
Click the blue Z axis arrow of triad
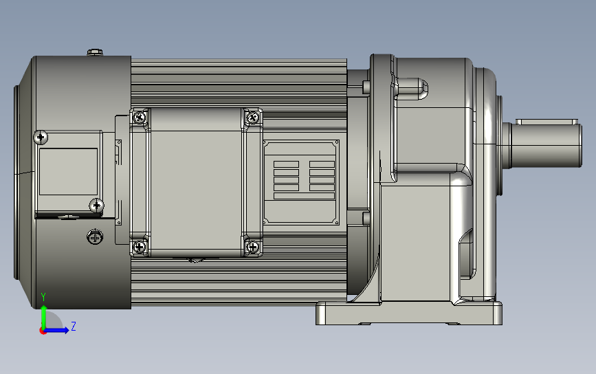(57, 330)
